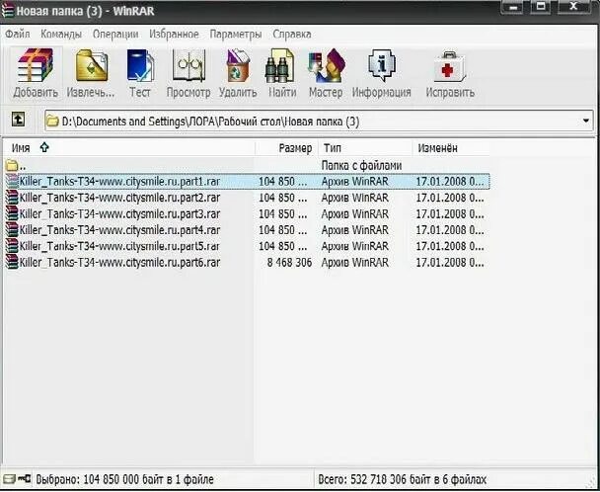This screenshot has height=492, width=600.
Task: Click the part5.rar archive file icon
Action: pyautogui.click(x=12, y=246)
